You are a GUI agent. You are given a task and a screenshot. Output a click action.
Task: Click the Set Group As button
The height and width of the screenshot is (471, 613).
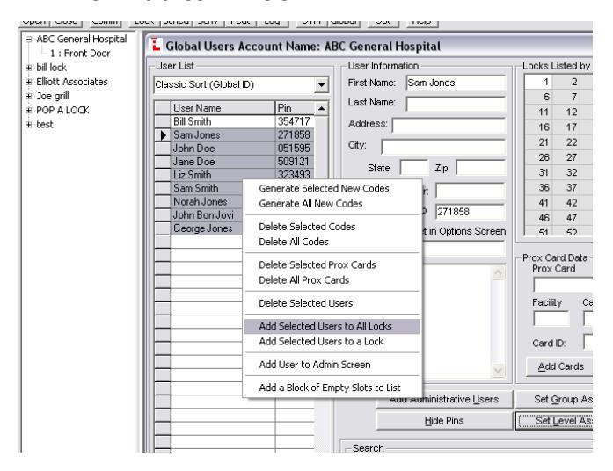pyautogui.click(x=555, y=399)
